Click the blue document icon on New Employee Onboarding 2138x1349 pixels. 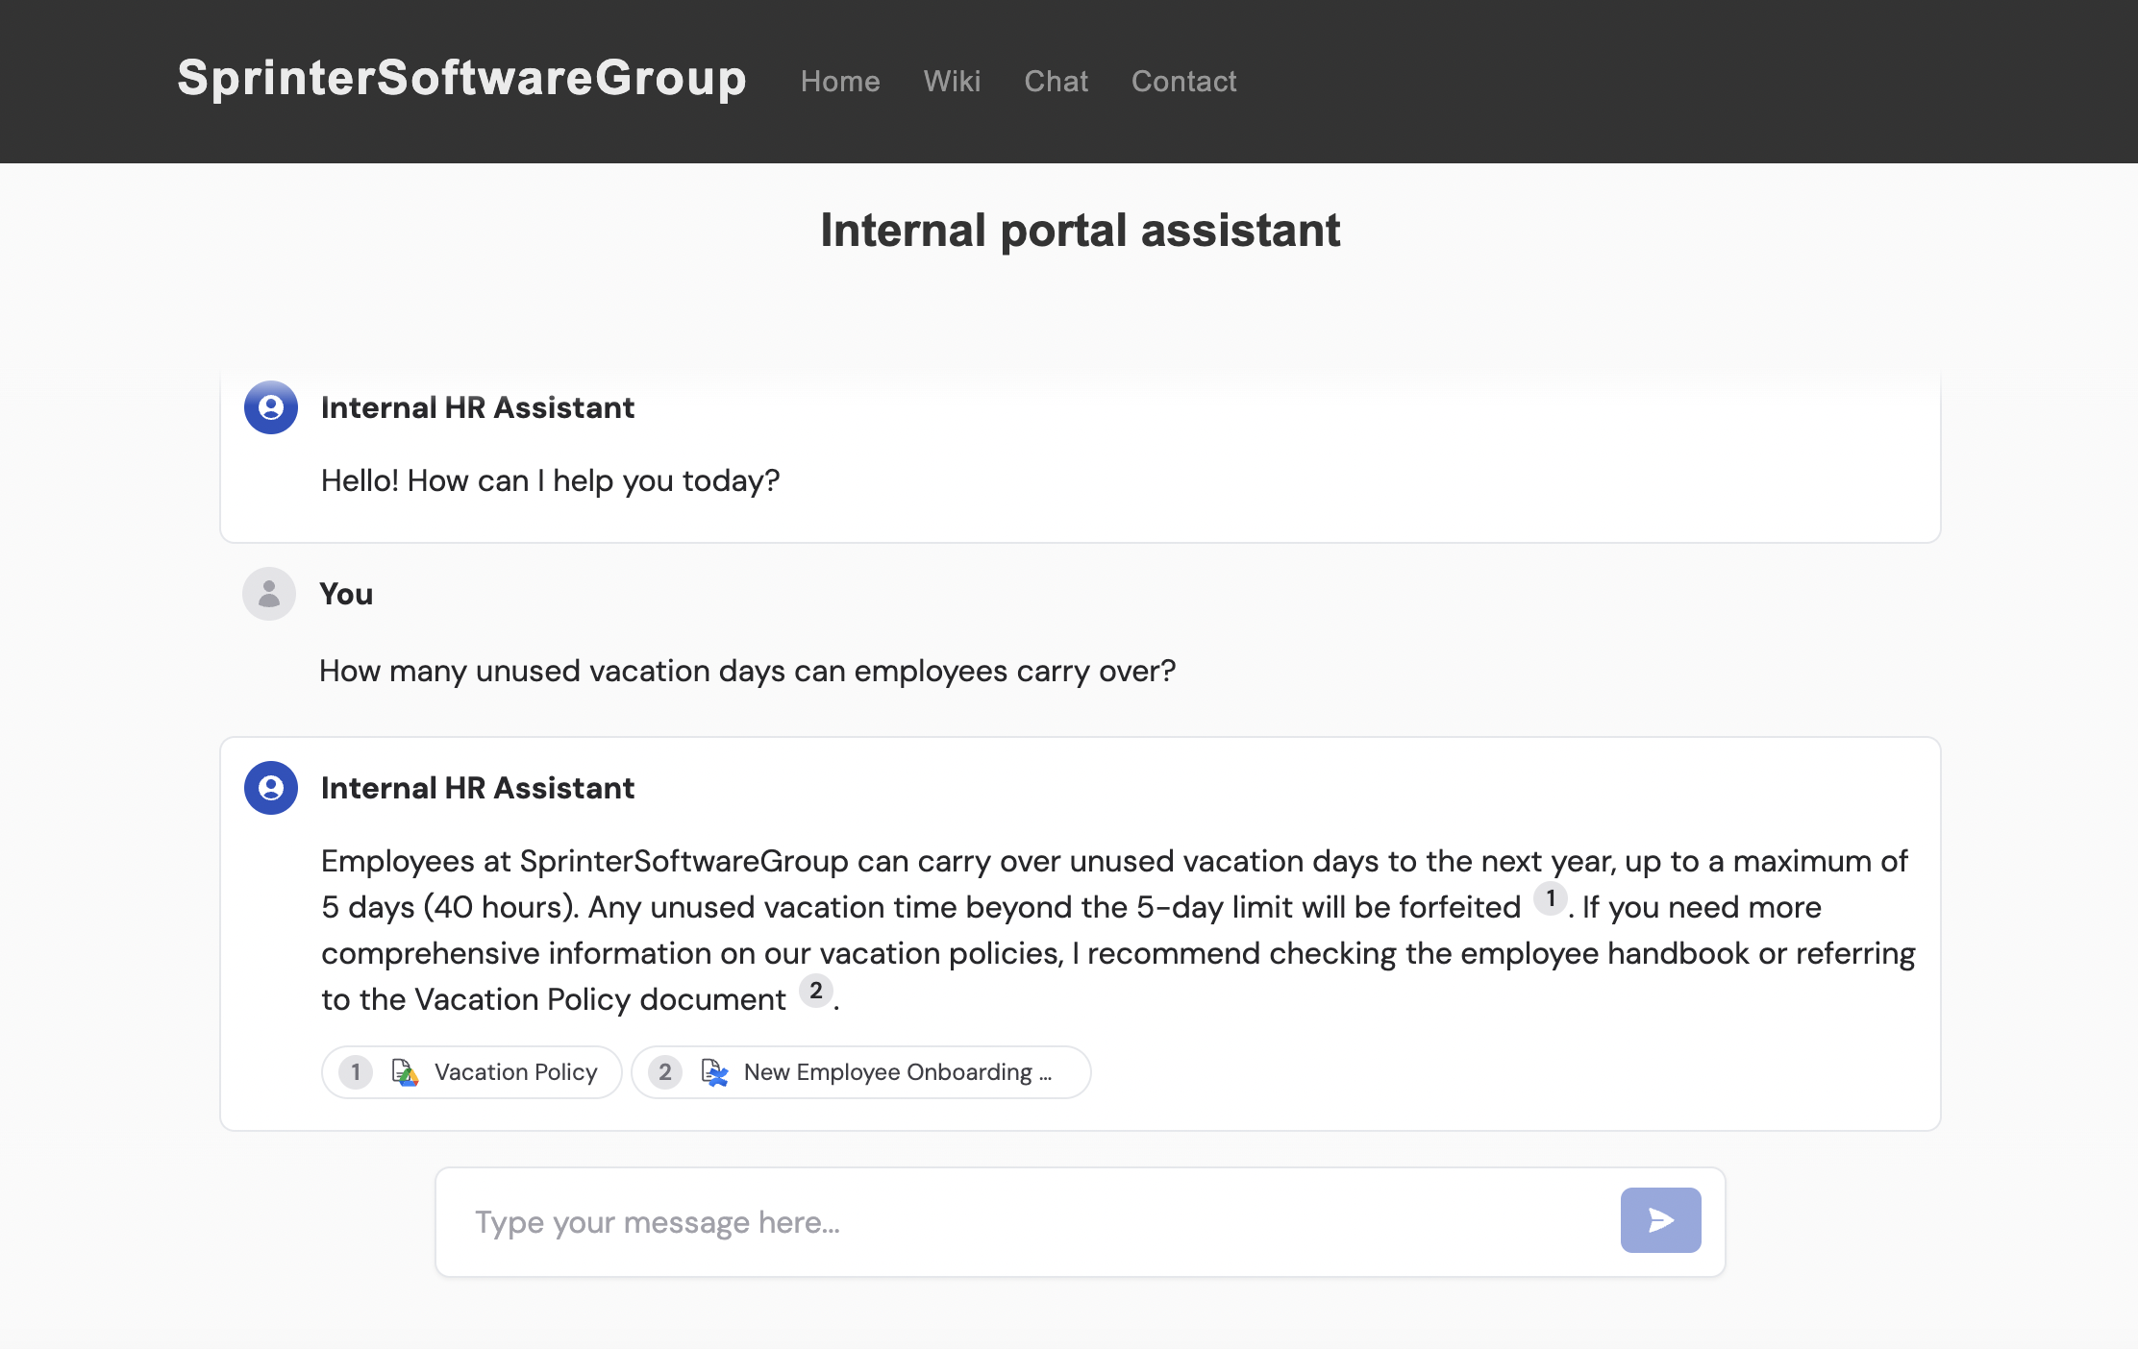pyautogui.click(x=713, y=1072)
